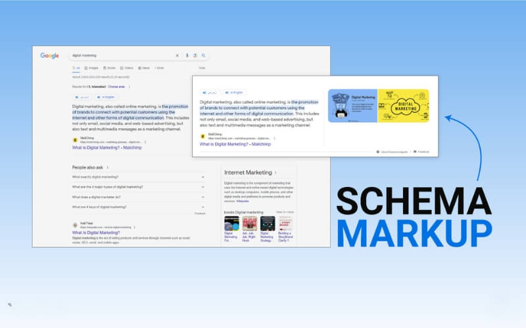Expand 'What are 4 keys of digital marketing?' question
526x328 pixels.
click(x=138, y=207)
